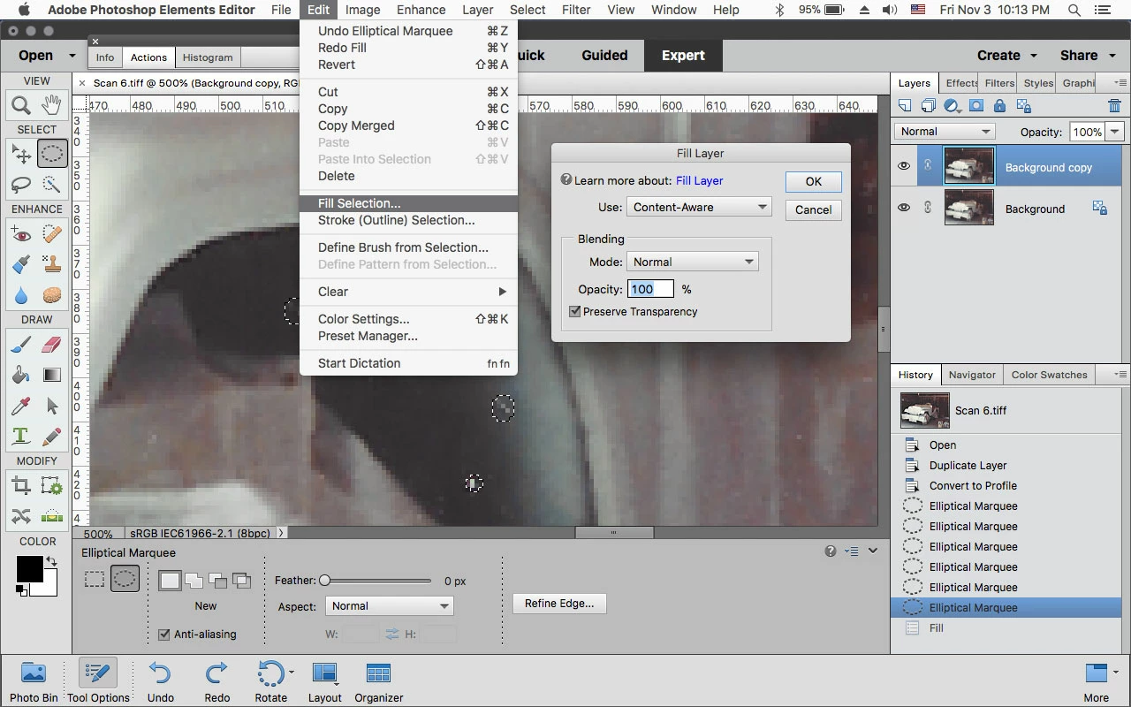Viewport: 1131px width, 707px height.
Task: Select the Color Picker eyedropper tool
Action: (21, 406)
